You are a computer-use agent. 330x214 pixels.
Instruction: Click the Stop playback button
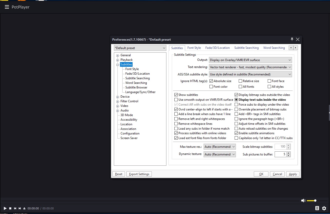click(10, 208)
